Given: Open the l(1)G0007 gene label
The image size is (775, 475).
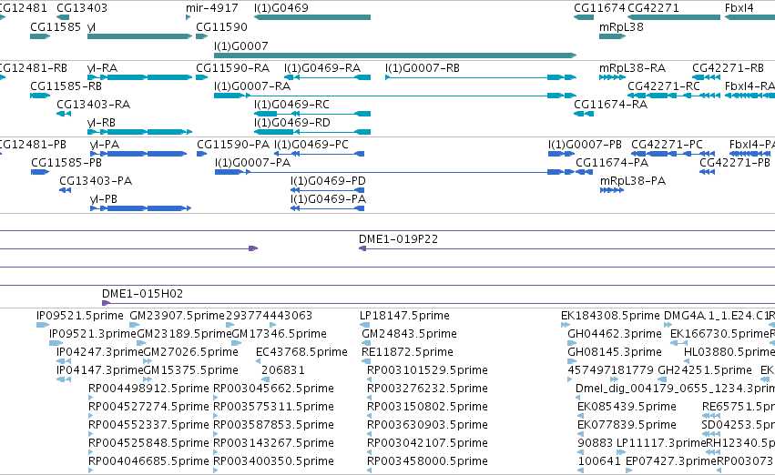Looking at the screenshot, I should [x=241, y=45].
